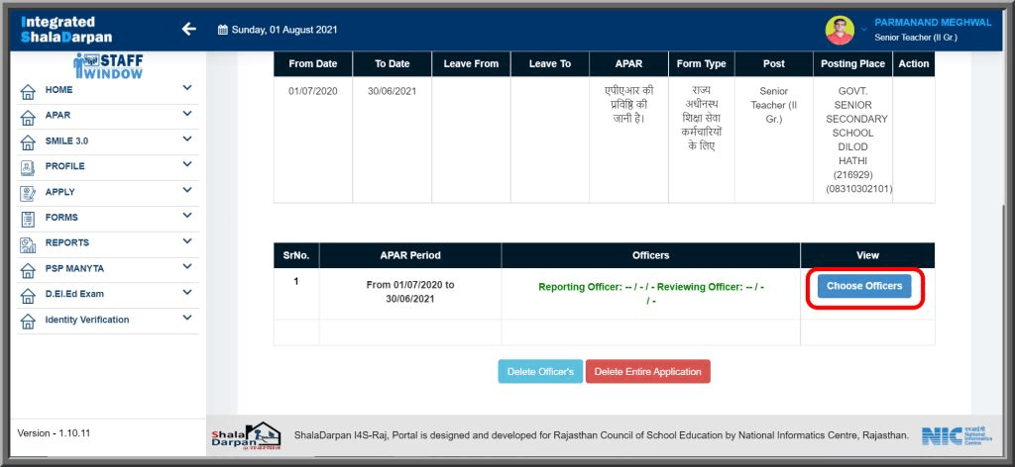This screenshot has height=467, width=1015.
Task: Click the calendar icon beside the date
Action: coord(223,30)
